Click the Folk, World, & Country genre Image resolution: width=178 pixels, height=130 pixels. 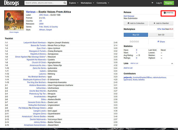click(x=48, y=27)
